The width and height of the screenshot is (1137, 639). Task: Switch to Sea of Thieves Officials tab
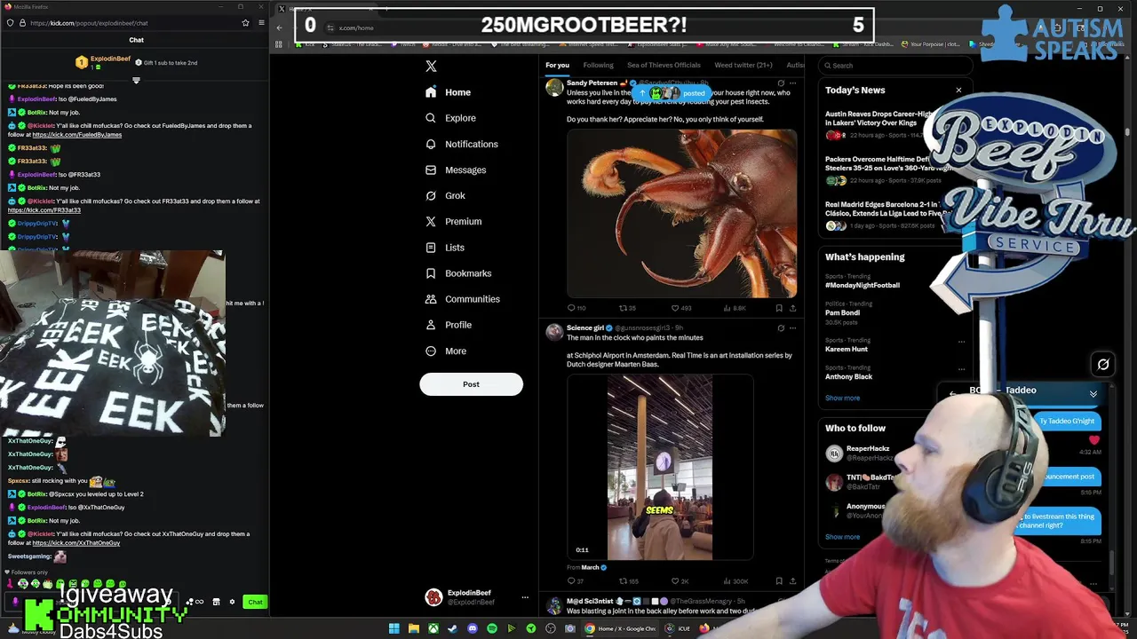click(x=664, y=65)
